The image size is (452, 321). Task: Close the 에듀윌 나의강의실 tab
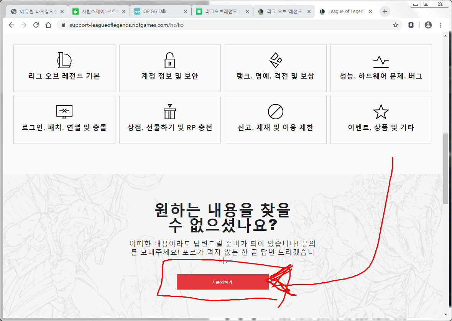[62, 12]
